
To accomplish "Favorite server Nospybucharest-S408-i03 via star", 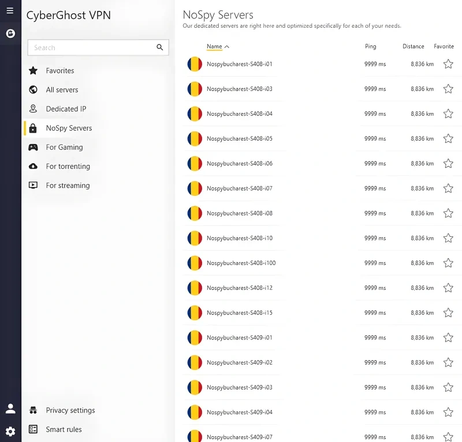I will coord(448,89).
